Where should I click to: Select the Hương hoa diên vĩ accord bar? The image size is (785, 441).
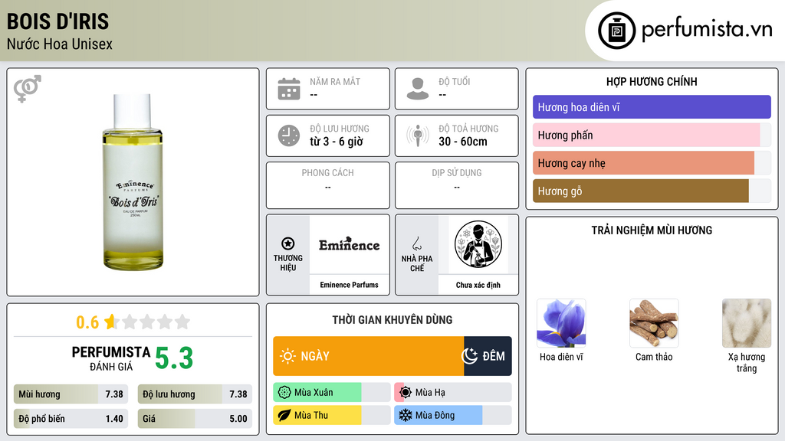point(652,107)
